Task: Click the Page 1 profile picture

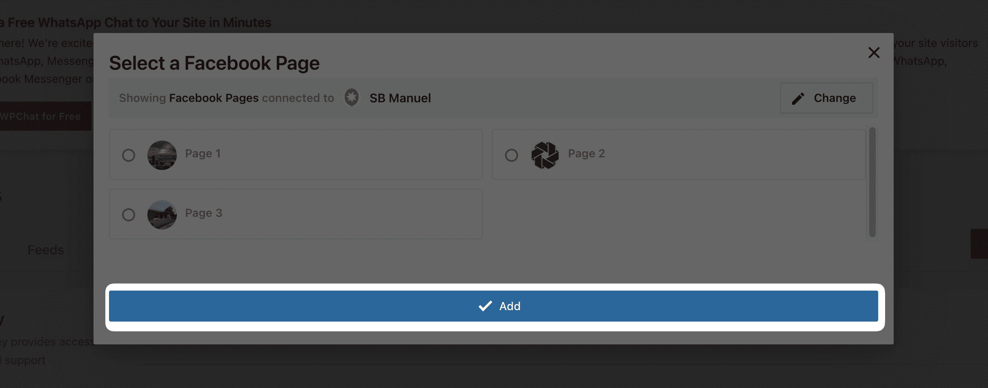Action: click(x=162, y=155)
